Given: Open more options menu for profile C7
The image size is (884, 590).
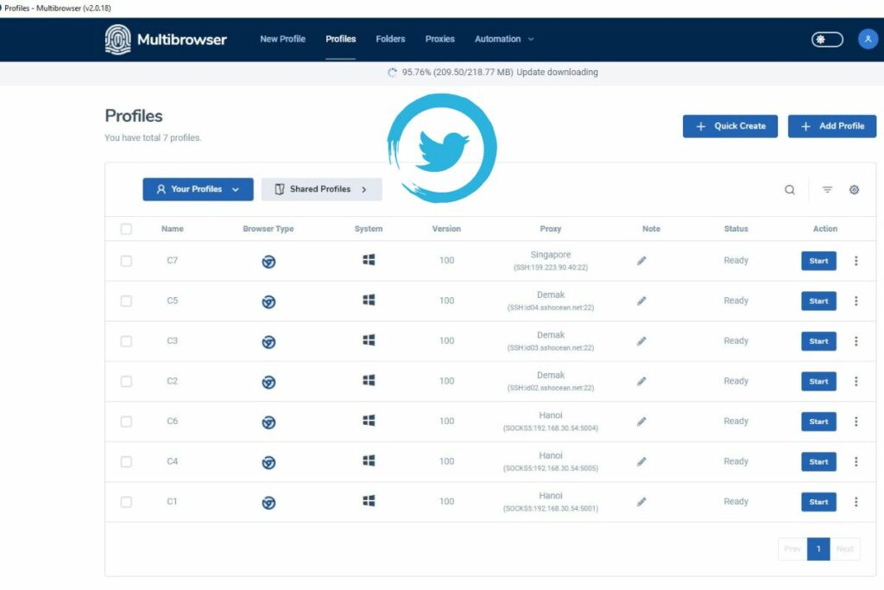Looking at the screenshot, I should (856, 261).
